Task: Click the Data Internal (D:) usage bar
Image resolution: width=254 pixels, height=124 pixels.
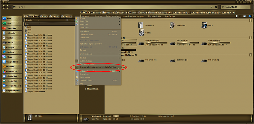Action: click(156, 43)
